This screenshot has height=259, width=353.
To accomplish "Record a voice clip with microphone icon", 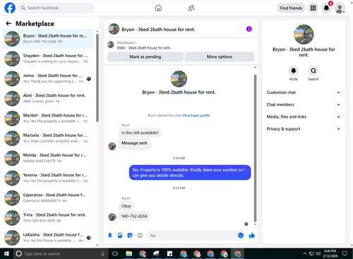I will coord(110,235).
